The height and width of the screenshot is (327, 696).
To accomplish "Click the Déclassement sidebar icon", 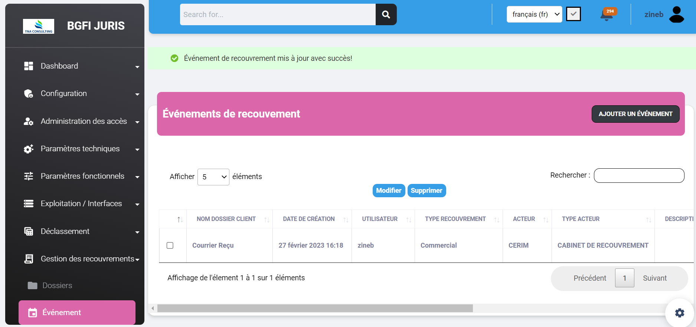I will 29,231.
